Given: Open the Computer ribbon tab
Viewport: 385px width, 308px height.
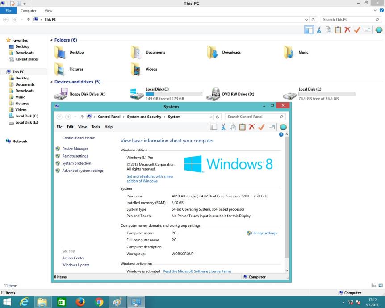Looking at the screenshot, I should (29, 11).
